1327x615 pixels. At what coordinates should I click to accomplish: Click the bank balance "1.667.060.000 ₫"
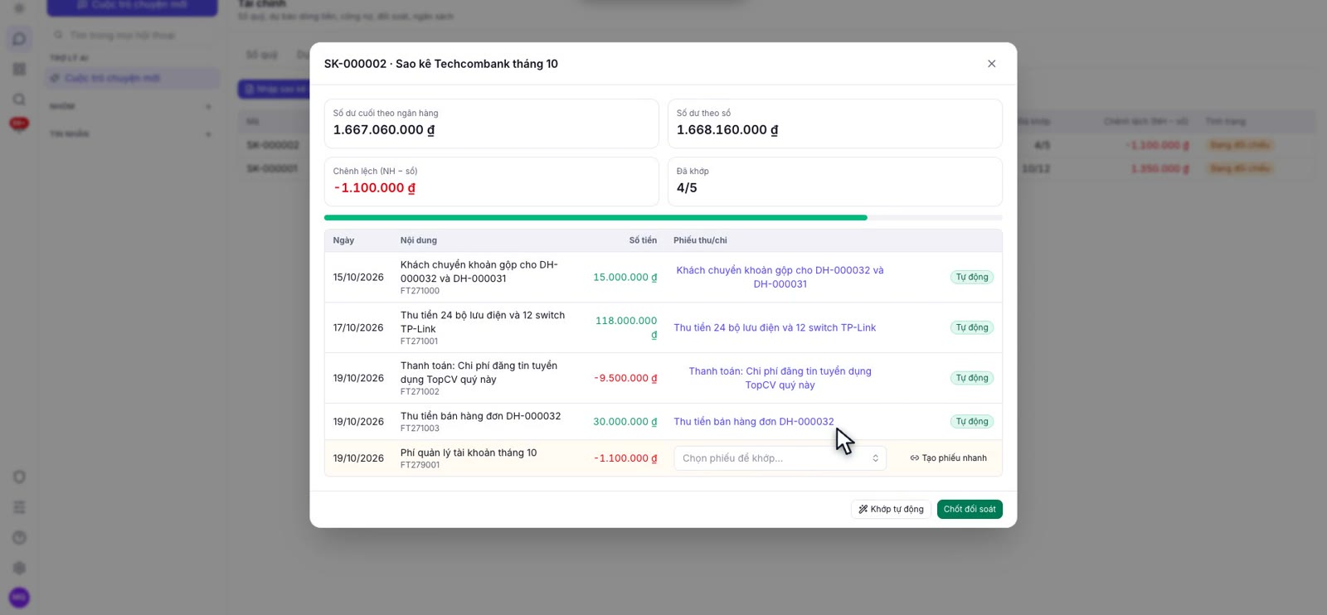384,130
